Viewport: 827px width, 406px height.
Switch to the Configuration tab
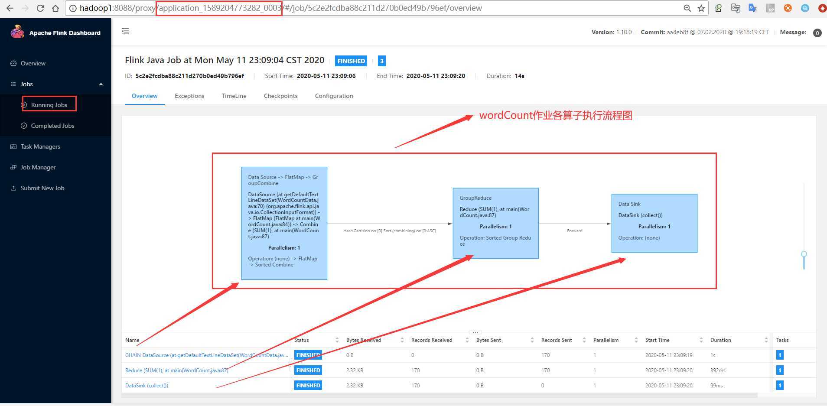pyautogui.click(x=334, y=96)
